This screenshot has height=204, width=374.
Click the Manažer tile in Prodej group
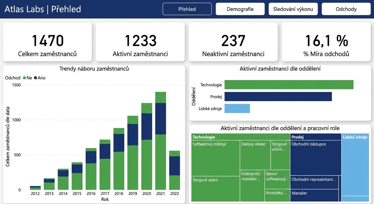(x=314, y=195)
